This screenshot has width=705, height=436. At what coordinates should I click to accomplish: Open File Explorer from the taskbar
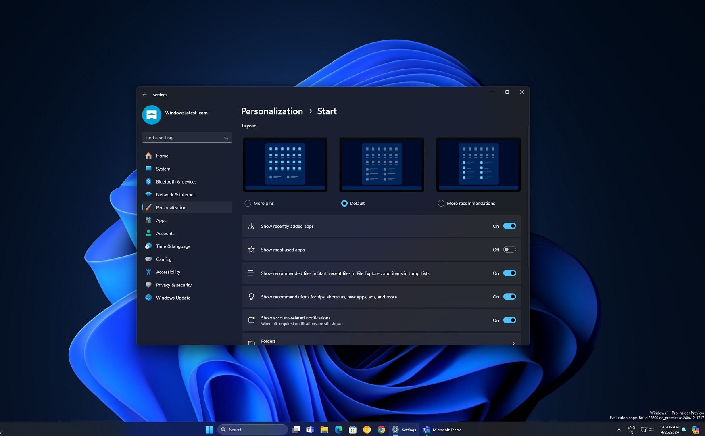tap(324, 430)
